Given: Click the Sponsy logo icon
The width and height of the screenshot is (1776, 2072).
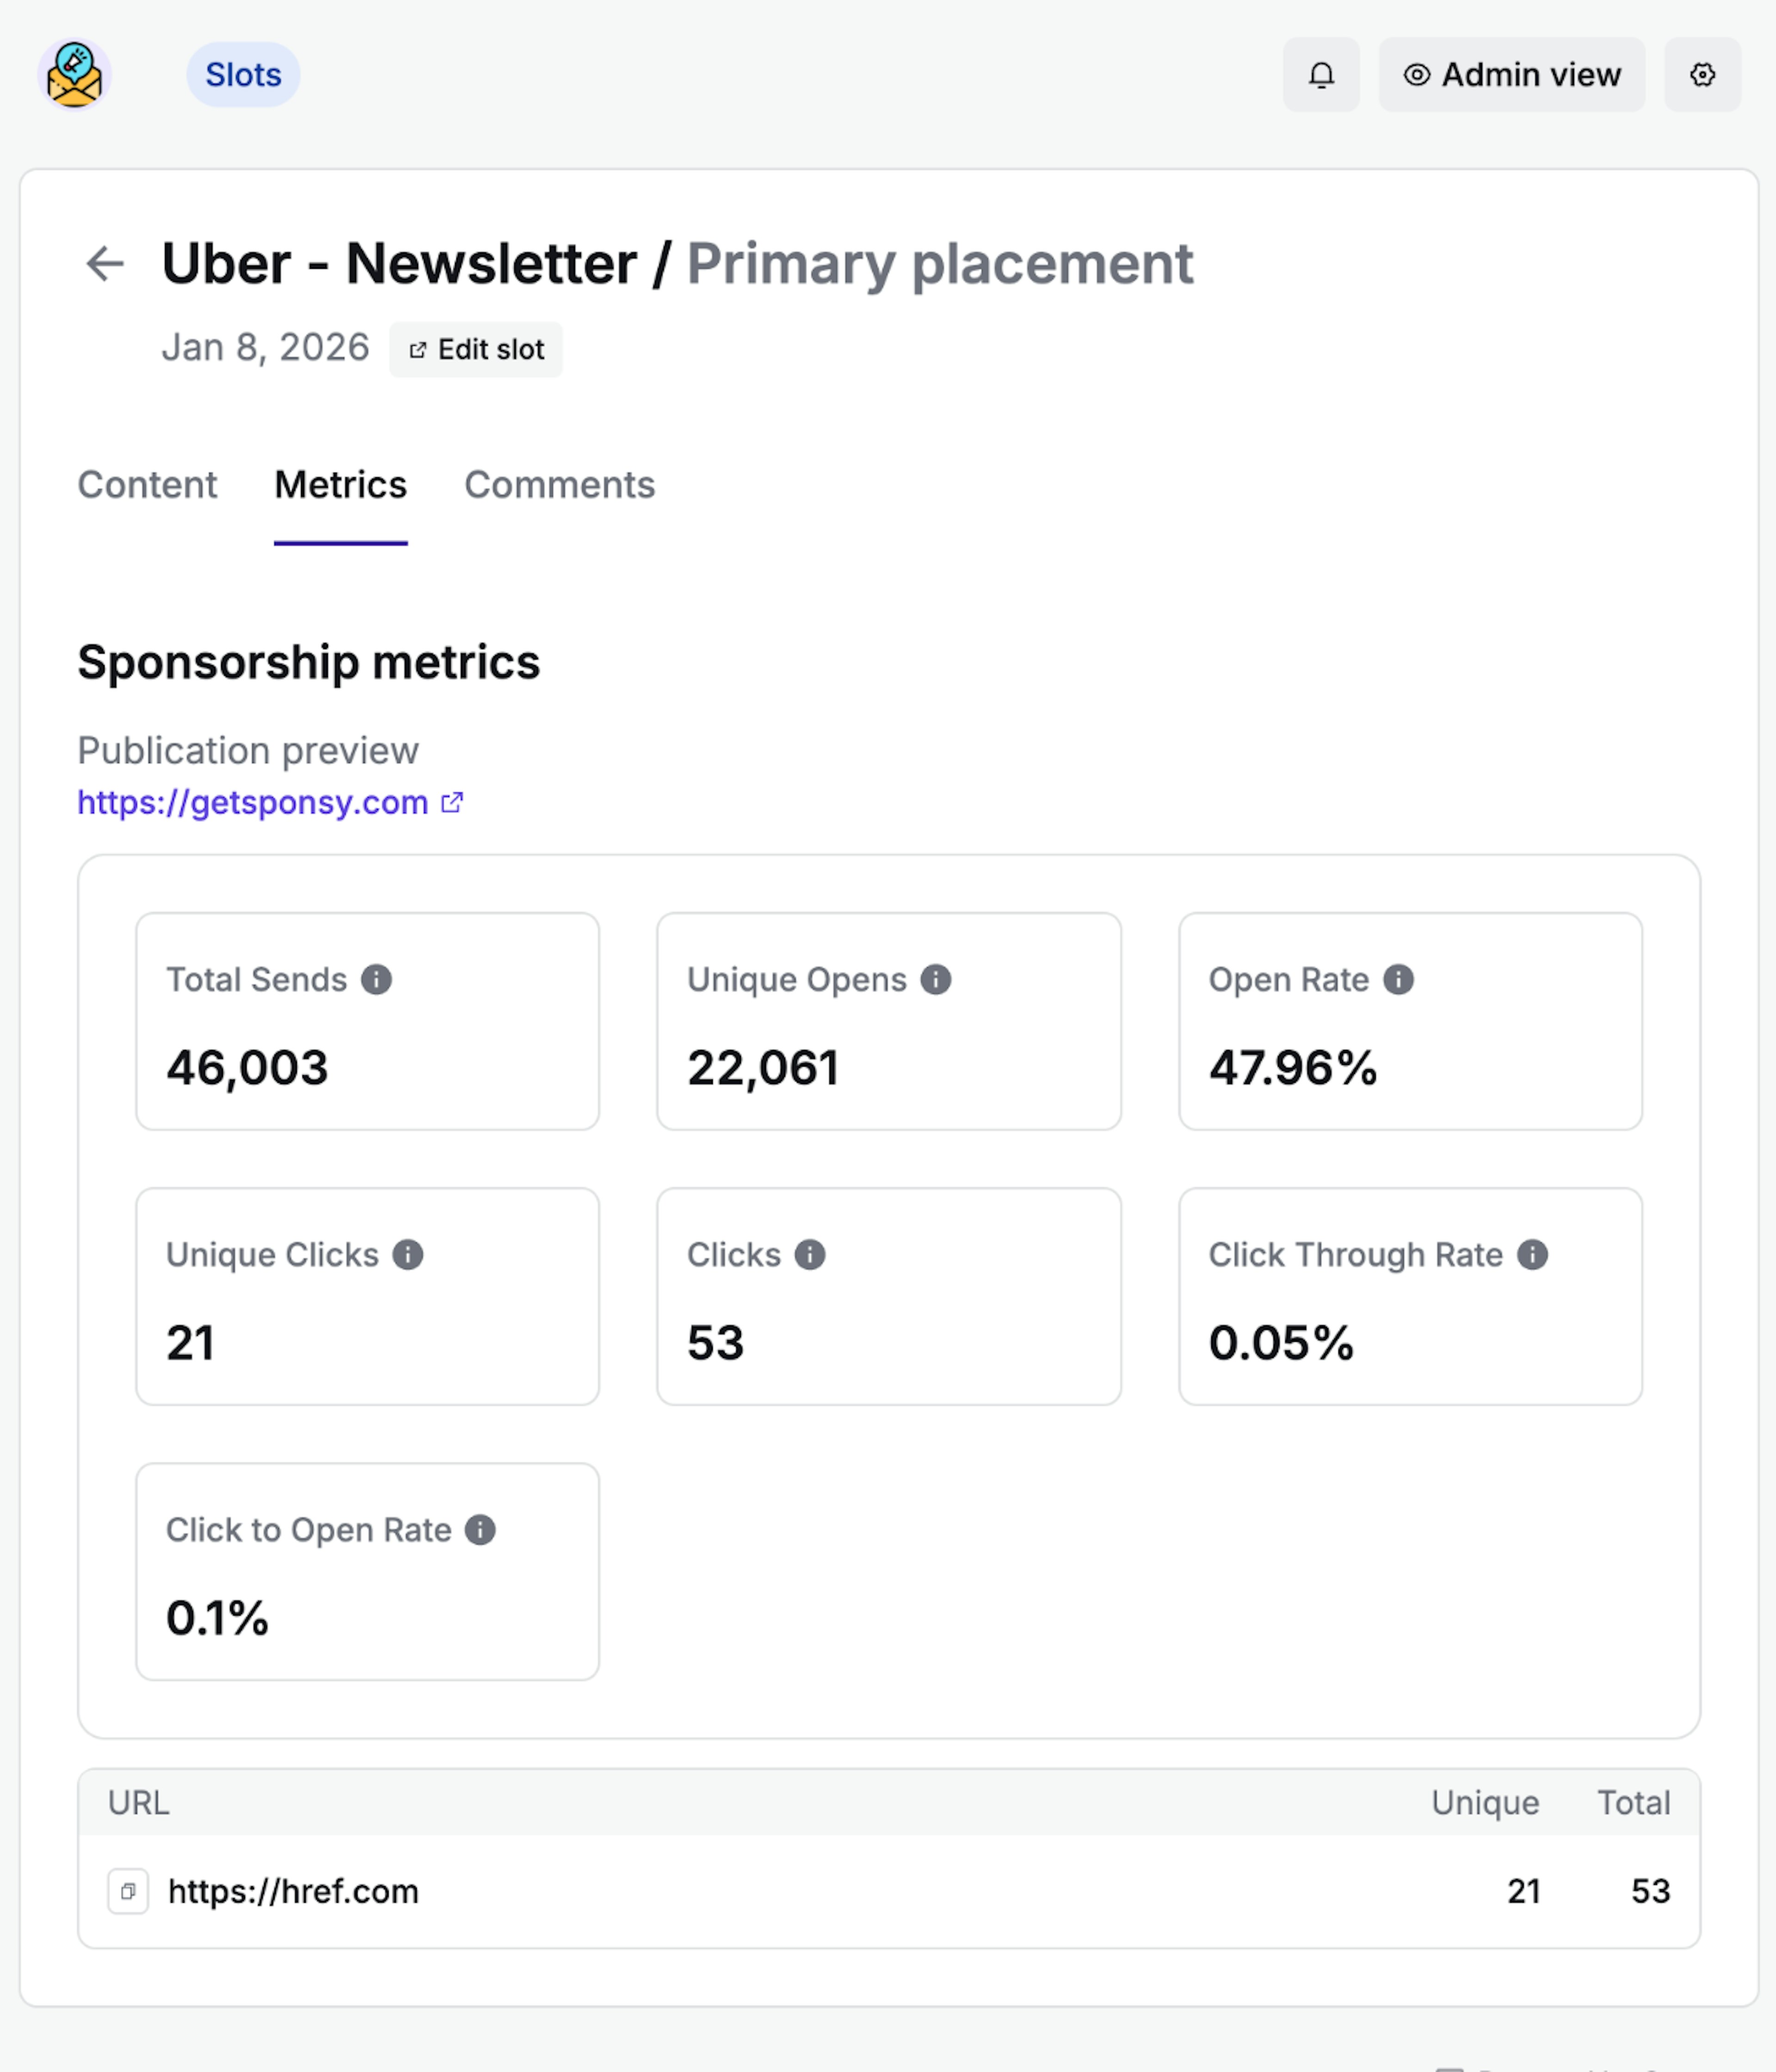Looking at the screenshot, I should [74, 74].
